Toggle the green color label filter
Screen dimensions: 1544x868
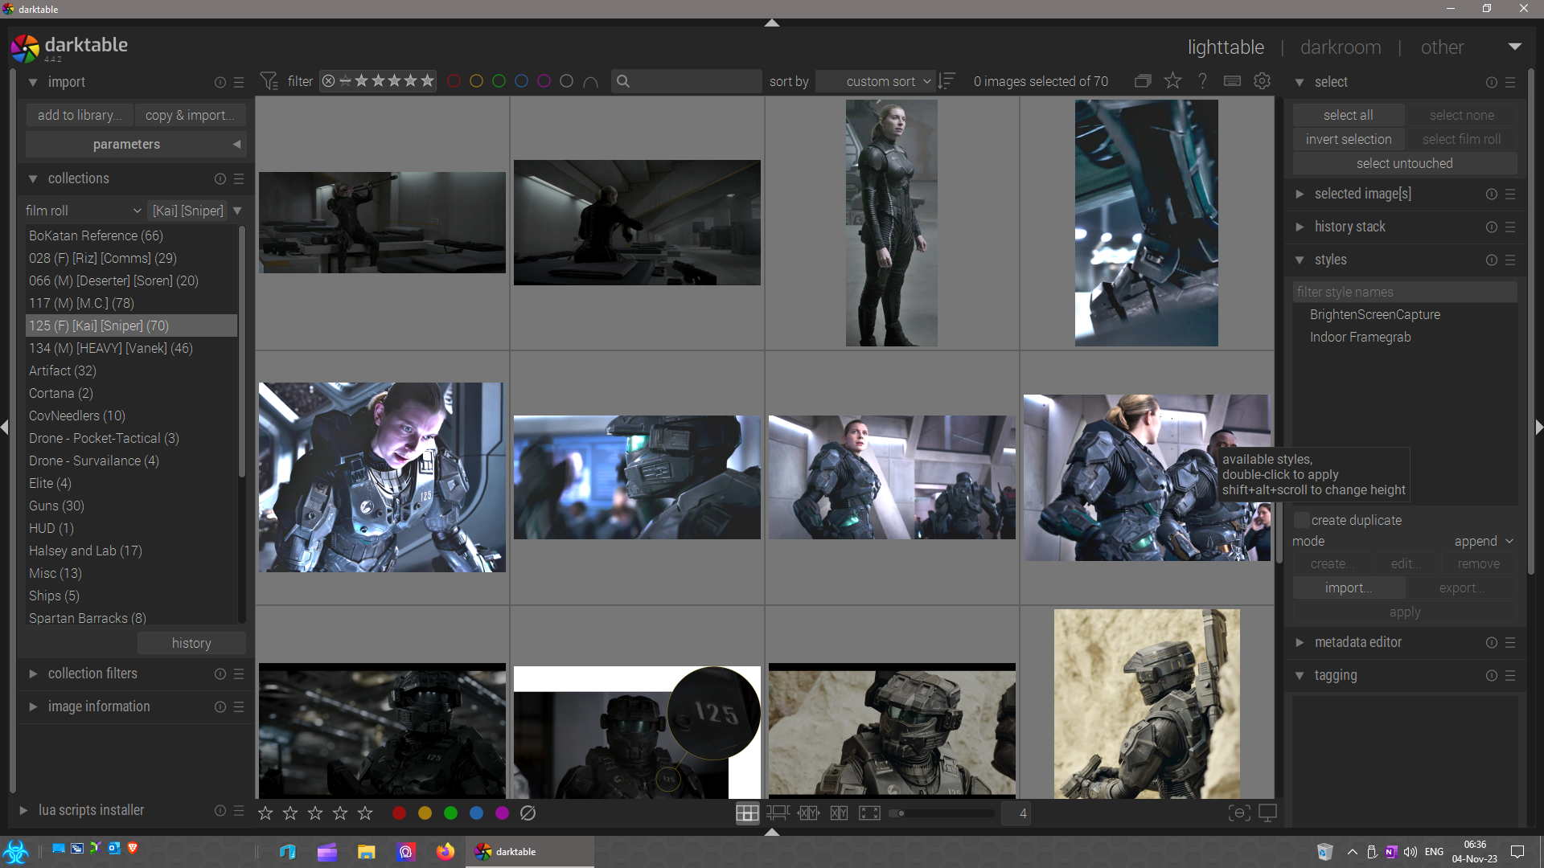pyautogui.click(x=499, y=81)
